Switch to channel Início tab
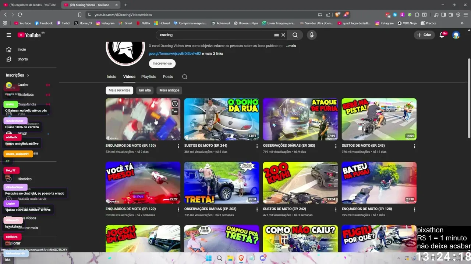Viewport: 471px width, 264px height. [111, 77]
